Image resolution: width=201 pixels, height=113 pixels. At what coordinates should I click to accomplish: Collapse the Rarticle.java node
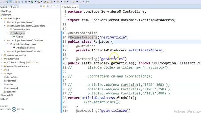8,33
